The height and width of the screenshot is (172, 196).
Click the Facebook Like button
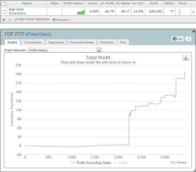coord(178,39)
